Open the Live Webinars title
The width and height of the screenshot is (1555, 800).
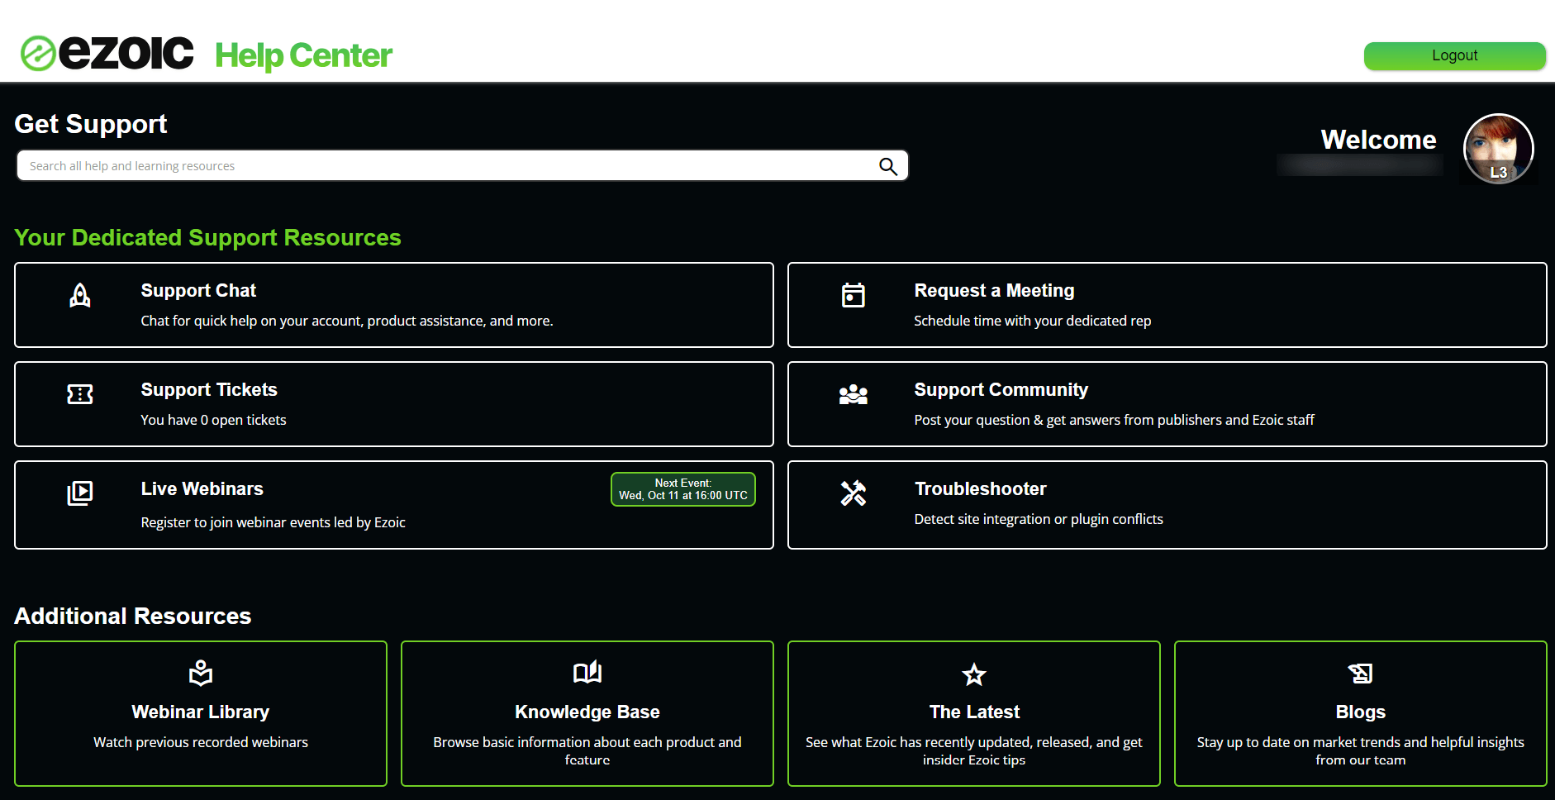[202, 489]
